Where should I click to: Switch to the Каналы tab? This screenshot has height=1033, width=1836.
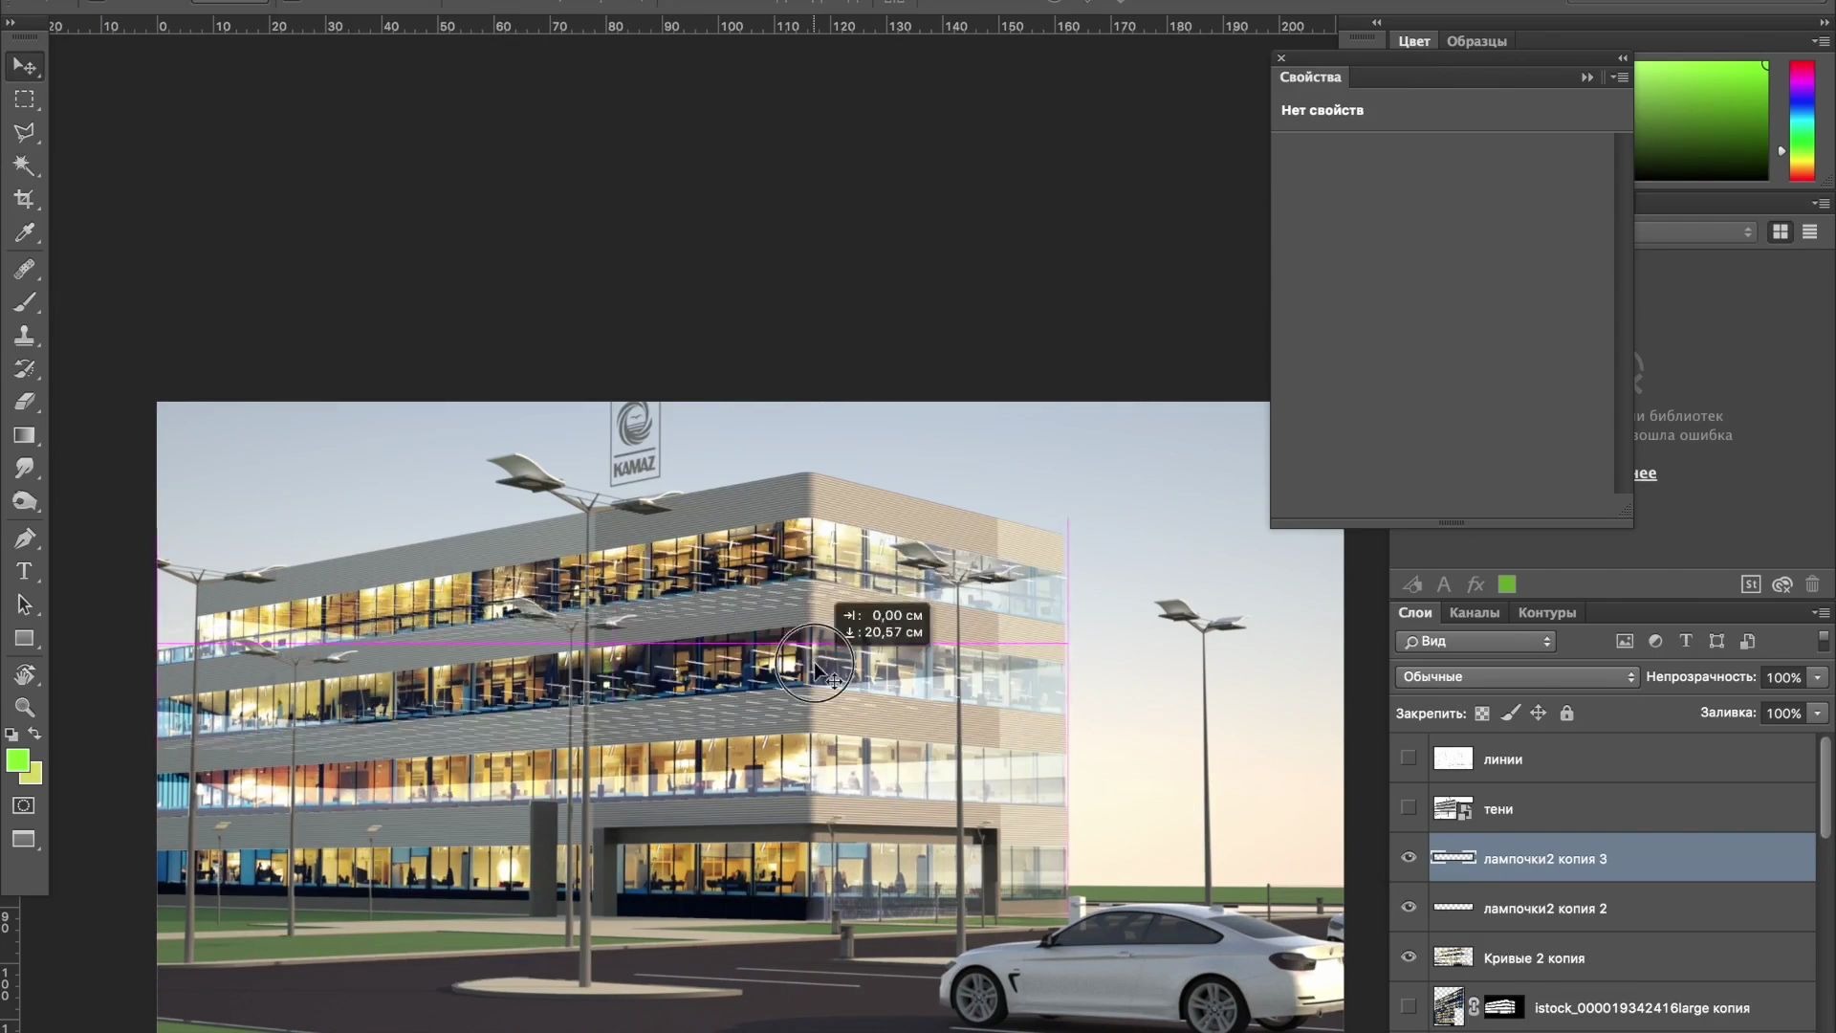[1474, 613]
